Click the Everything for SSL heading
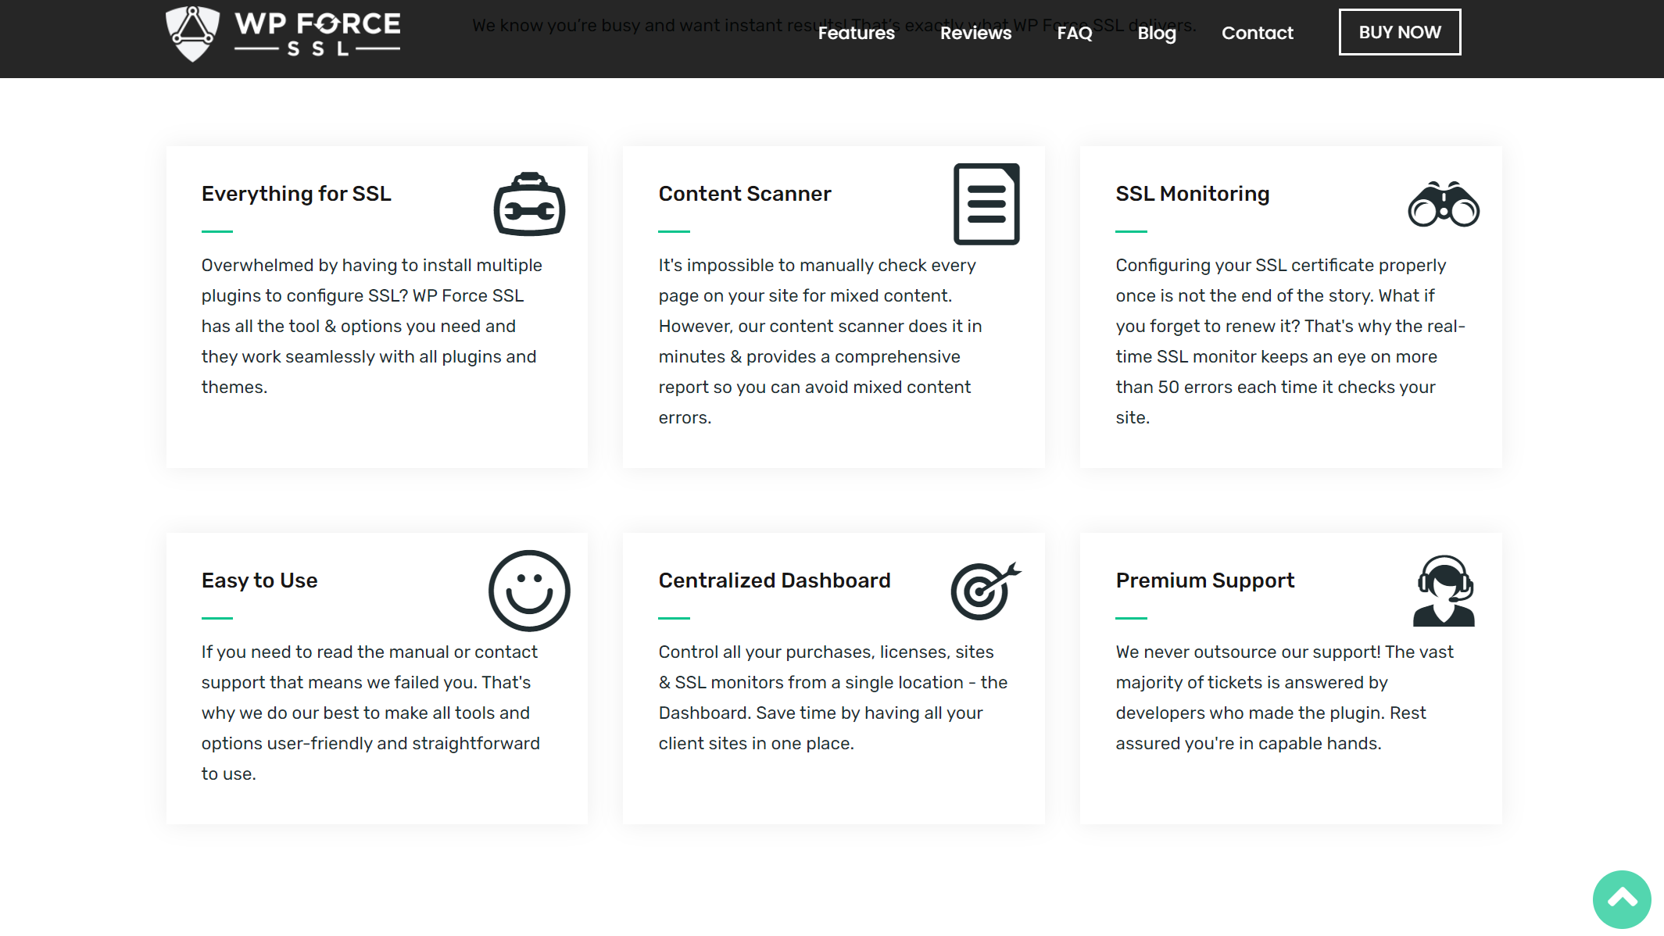 (x=296, y=194)
